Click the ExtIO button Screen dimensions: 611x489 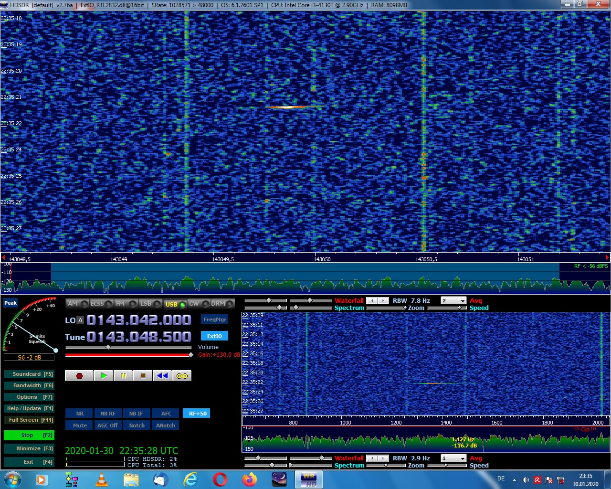(215, 336)
